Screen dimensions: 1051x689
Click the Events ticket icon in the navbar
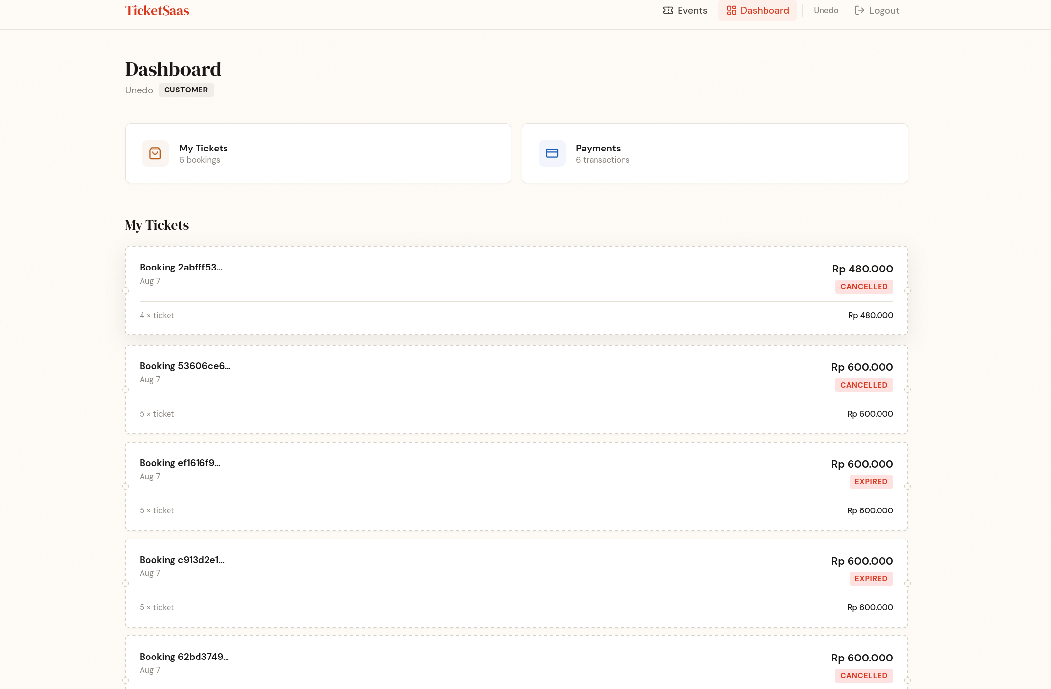tap(668, 10)
